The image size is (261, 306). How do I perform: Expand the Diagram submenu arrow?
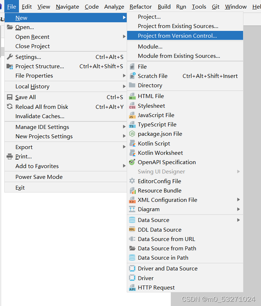coord(238,209)
